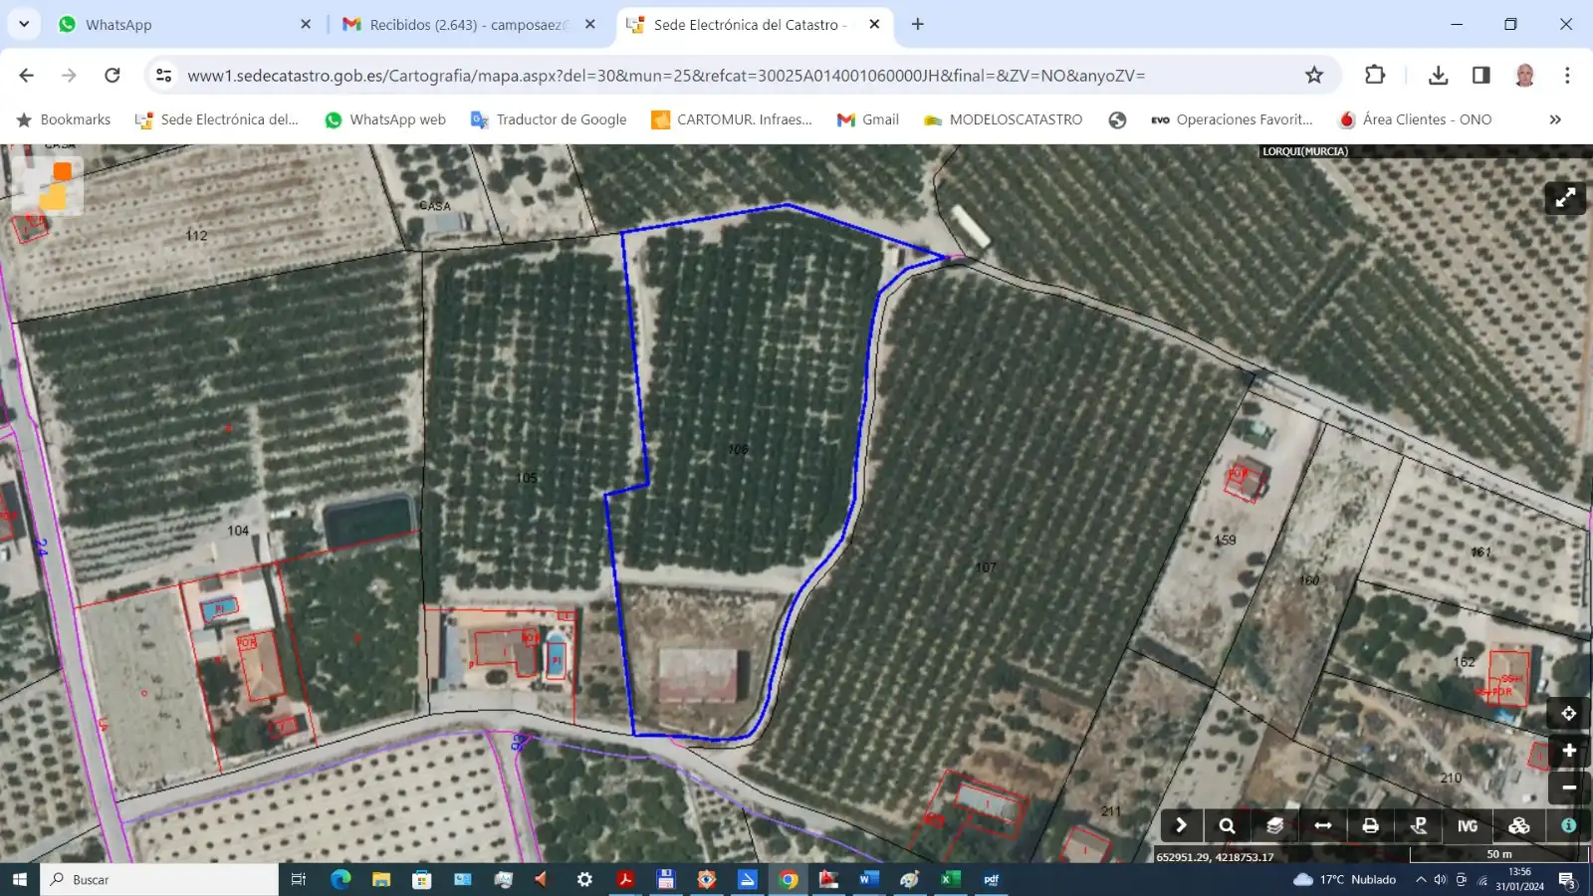Print the cadastral map
1593x896 pixels.
point(1370,825)
